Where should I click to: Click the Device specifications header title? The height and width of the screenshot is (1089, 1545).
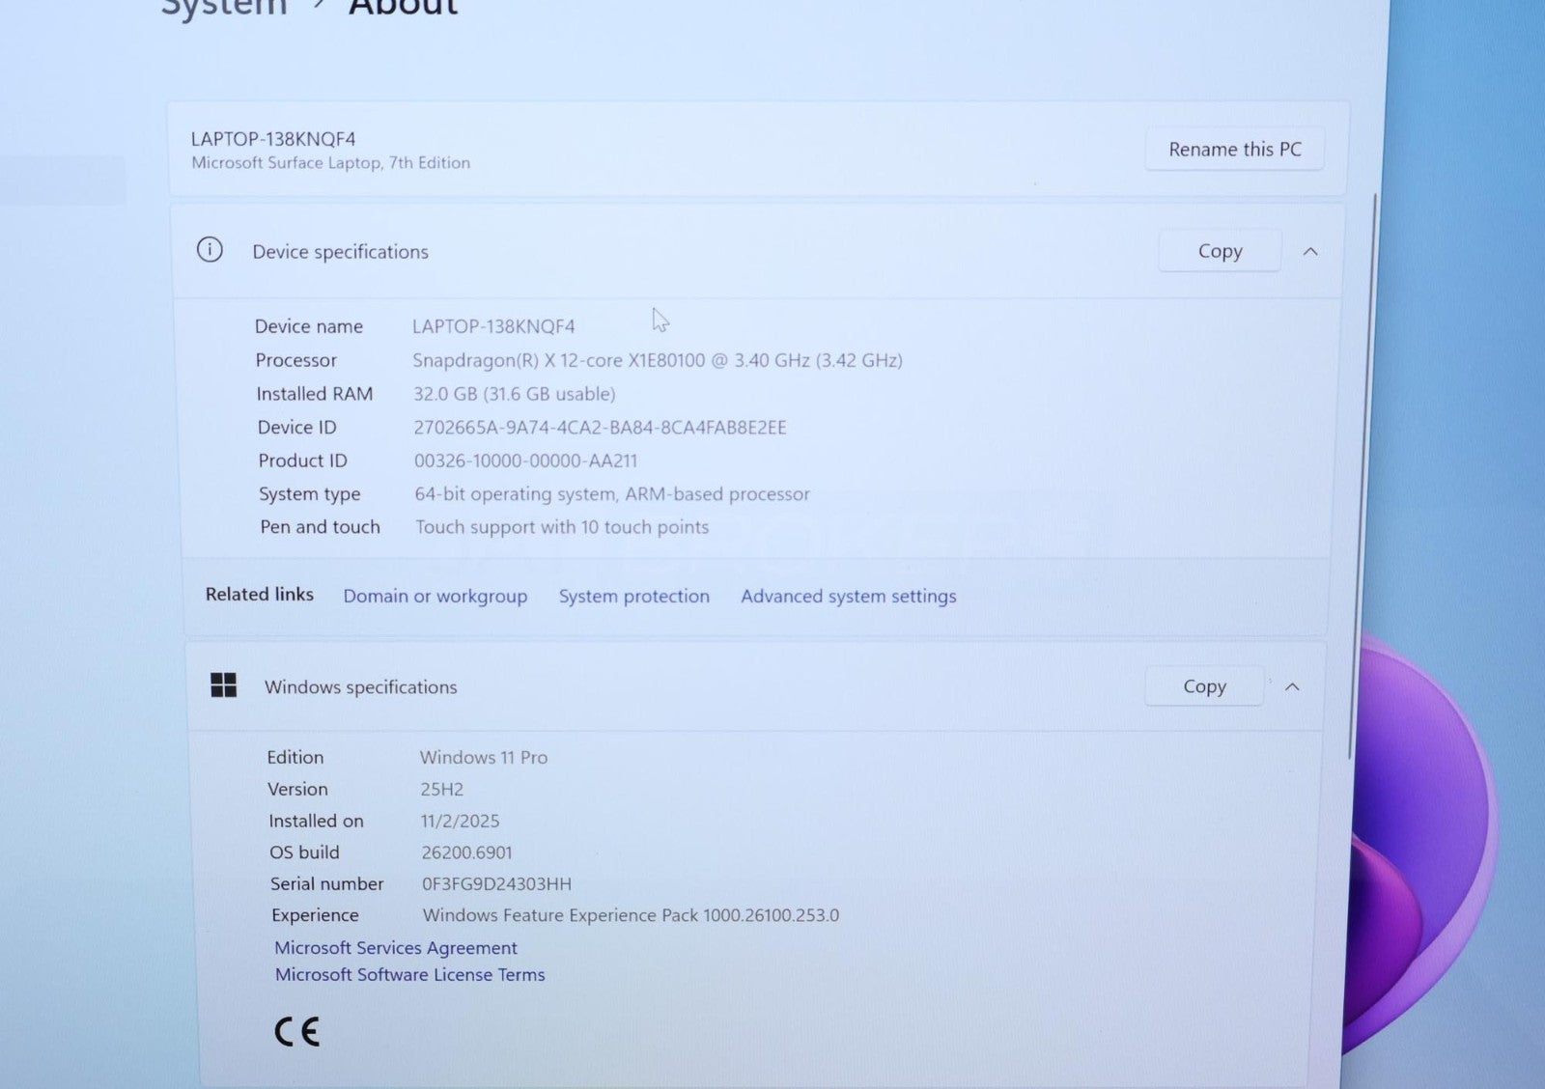(x=340, y=252)
